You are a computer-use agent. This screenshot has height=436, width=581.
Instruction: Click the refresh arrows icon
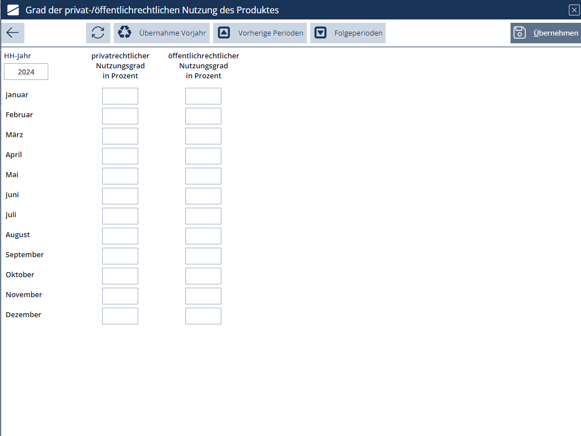coord(98,33)
